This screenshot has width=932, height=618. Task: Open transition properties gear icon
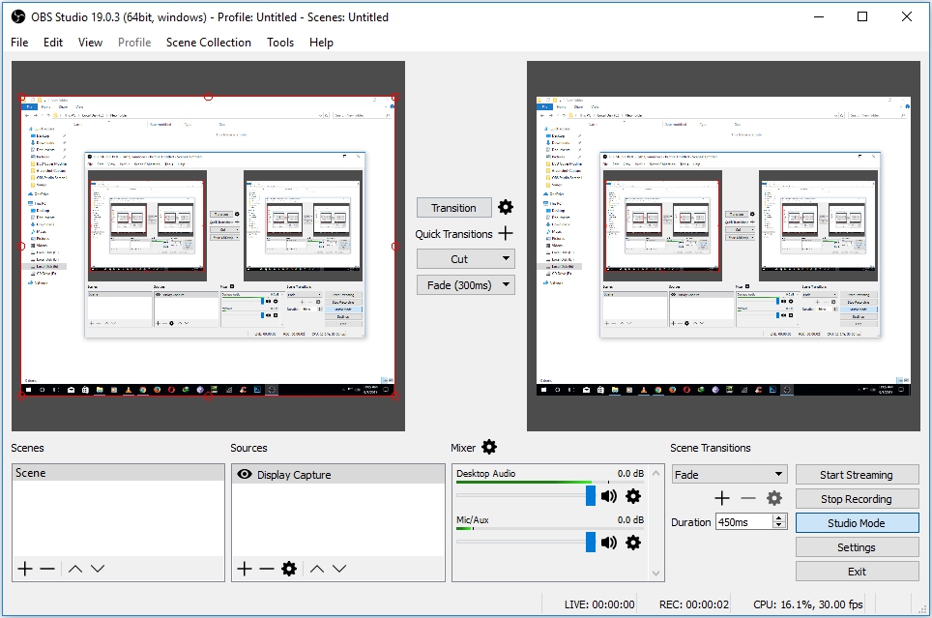(505, 207)
